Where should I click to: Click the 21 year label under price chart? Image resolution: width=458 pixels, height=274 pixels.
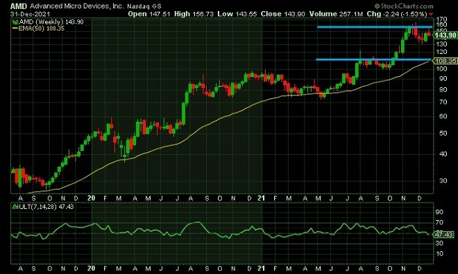[x=262, y=198]
